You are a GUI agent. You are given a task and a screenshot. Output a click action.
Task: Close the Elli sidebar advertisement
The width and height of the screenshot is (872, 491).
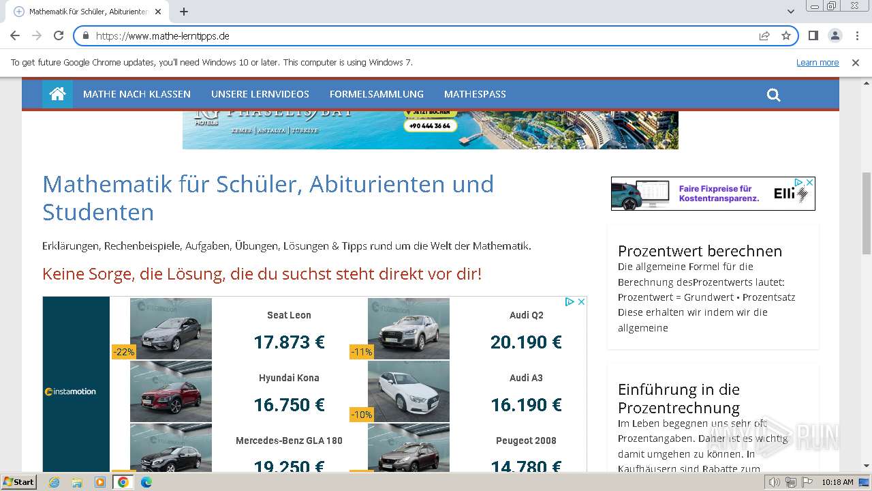[x=809, y=182]
